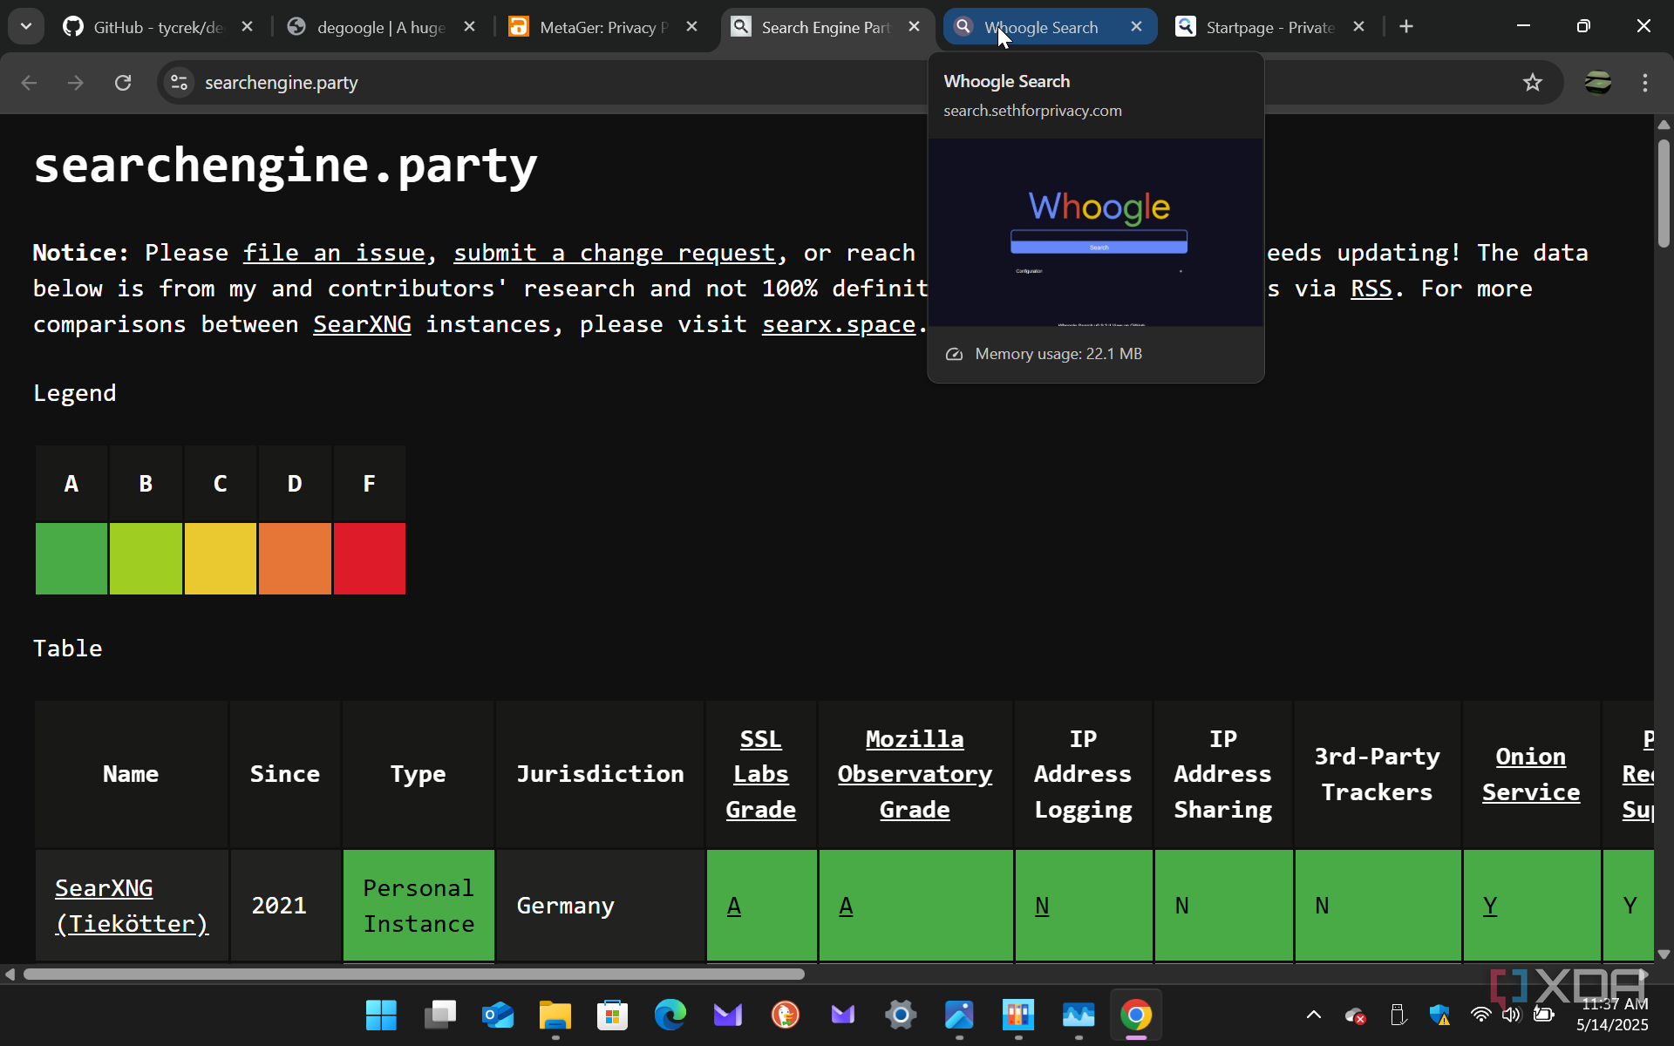1674x1046 pixels.
Task: Go back to previous page
Action: point(29,83)
